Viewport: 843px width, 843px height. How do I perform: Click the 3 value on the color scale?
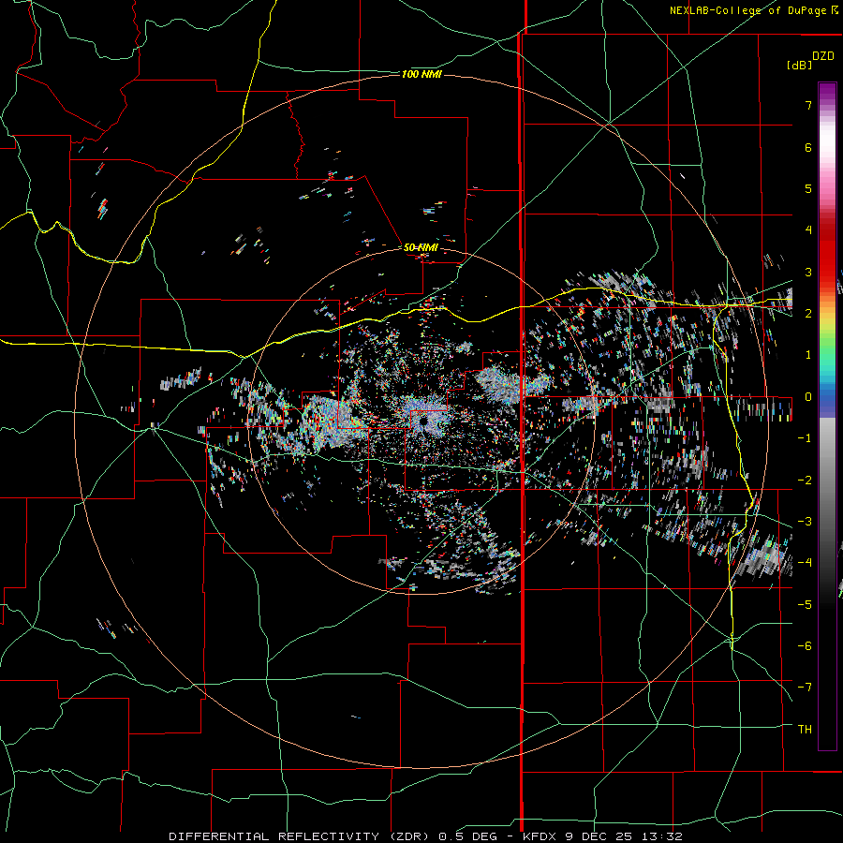coord(808,272)
